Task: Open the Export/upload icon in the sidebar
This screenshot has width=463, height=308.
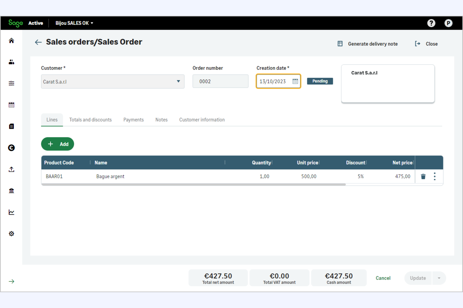Action: [11, 169]
